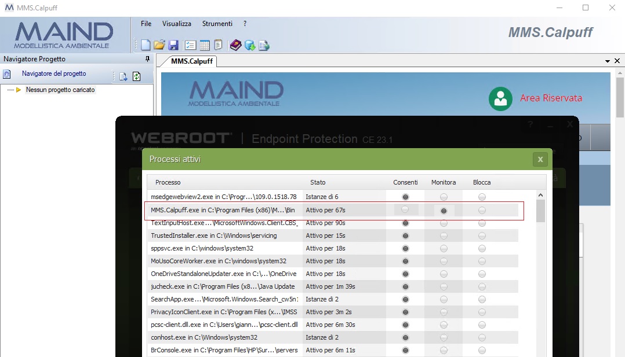Viewport: 625px width, 357px height.
Task: Select Monitora for BrConsole.exe
Action: (444, 350)
